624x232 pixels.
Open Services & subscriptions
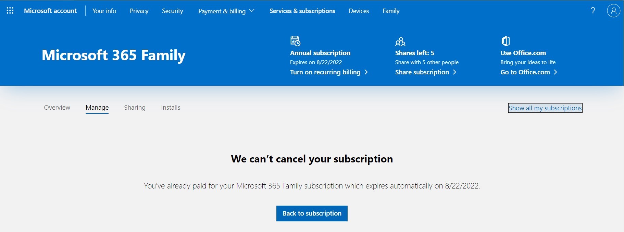302,11
